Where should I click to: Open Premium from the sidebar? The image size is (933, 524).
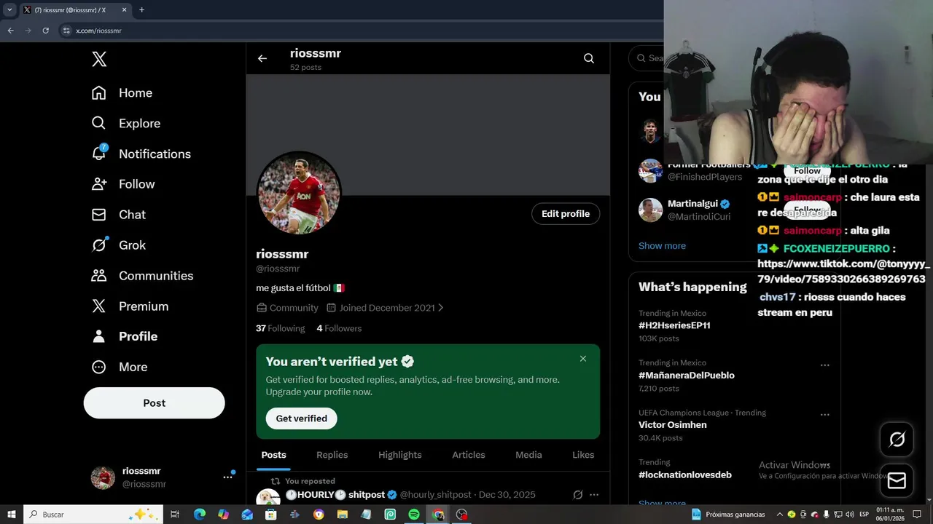pos(129,306)
